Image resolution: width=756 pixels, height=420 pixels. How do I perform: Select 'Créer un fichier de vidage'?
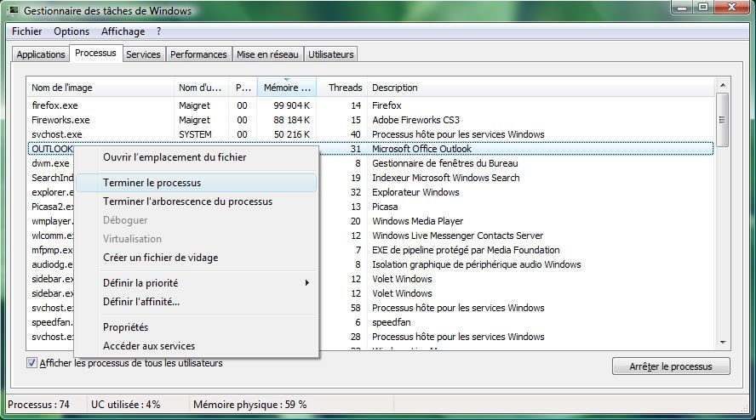coord(198,258)
